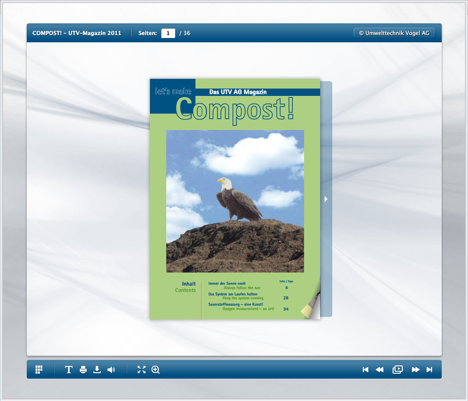Viewport: 468px width, 401px height.
Task: Open the 'Immer der Sonne nach' article
Action: tap(227, 283)
